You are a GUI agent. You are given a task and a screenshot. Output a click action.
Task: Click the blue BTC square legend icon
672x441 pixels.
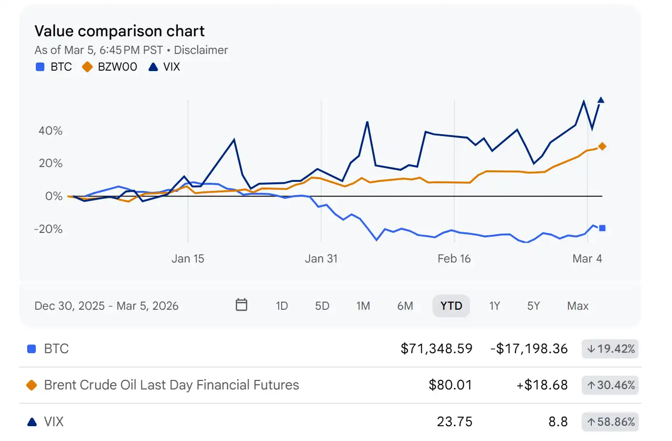pos(40,67)
